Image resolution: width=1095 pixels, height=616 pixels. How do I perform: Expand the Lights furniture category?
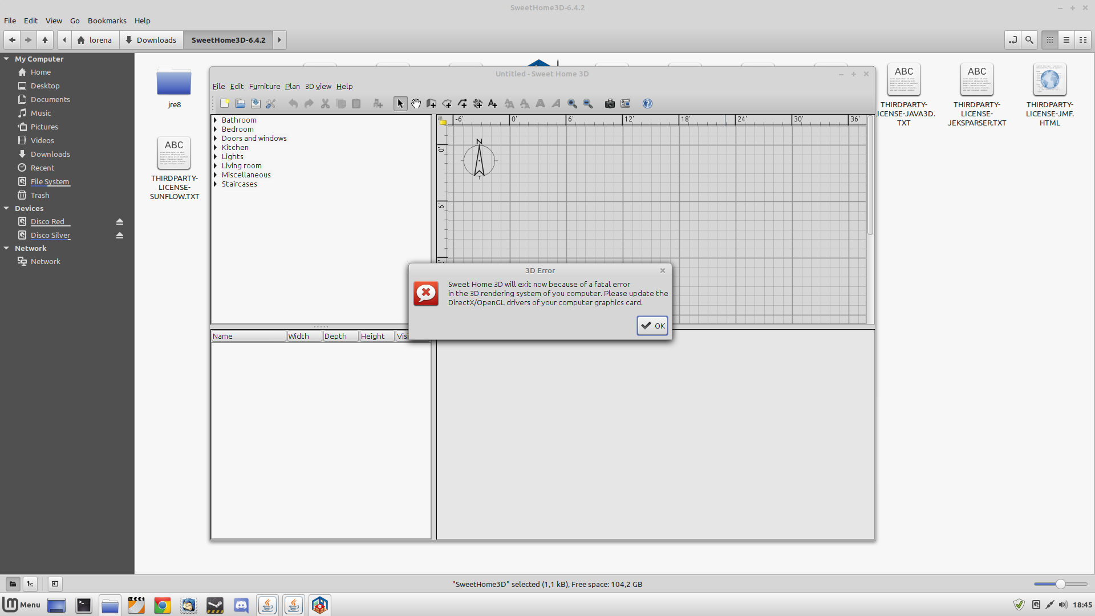216,156
